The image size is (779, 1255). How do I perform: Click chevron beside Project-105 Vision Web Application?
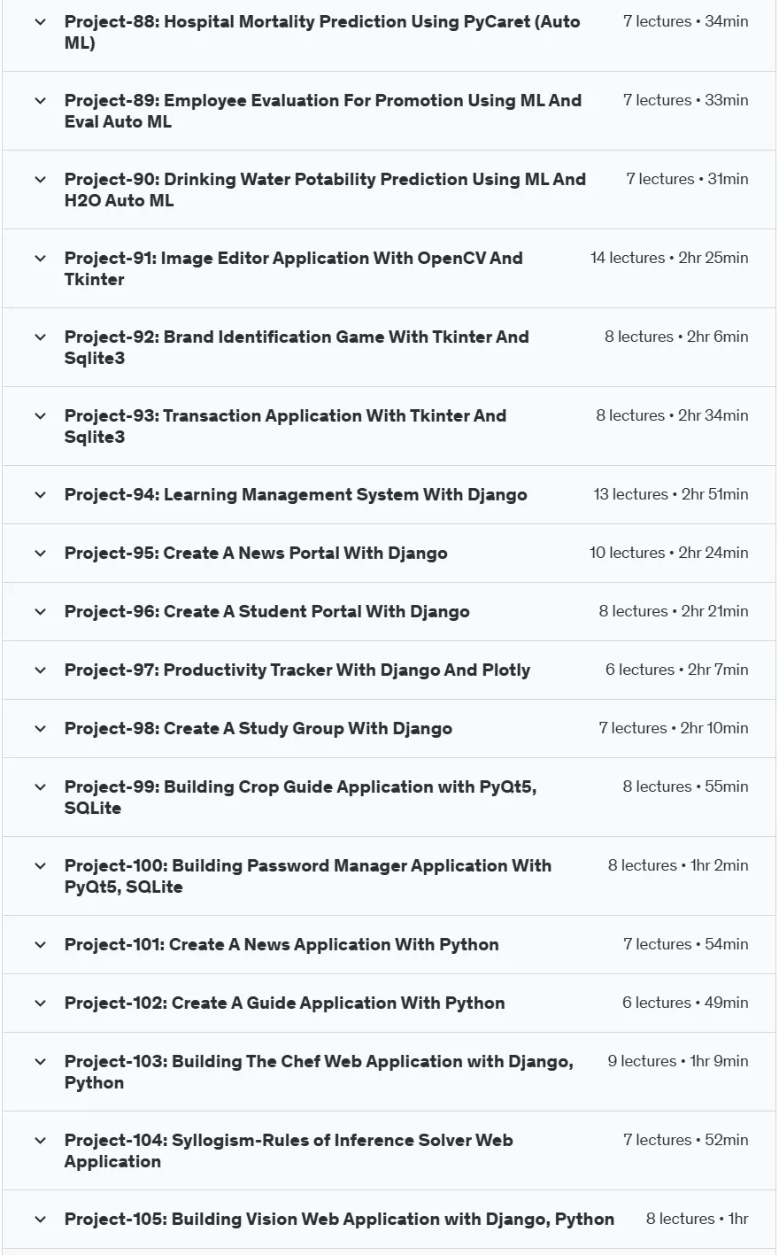coord(40,1220)
